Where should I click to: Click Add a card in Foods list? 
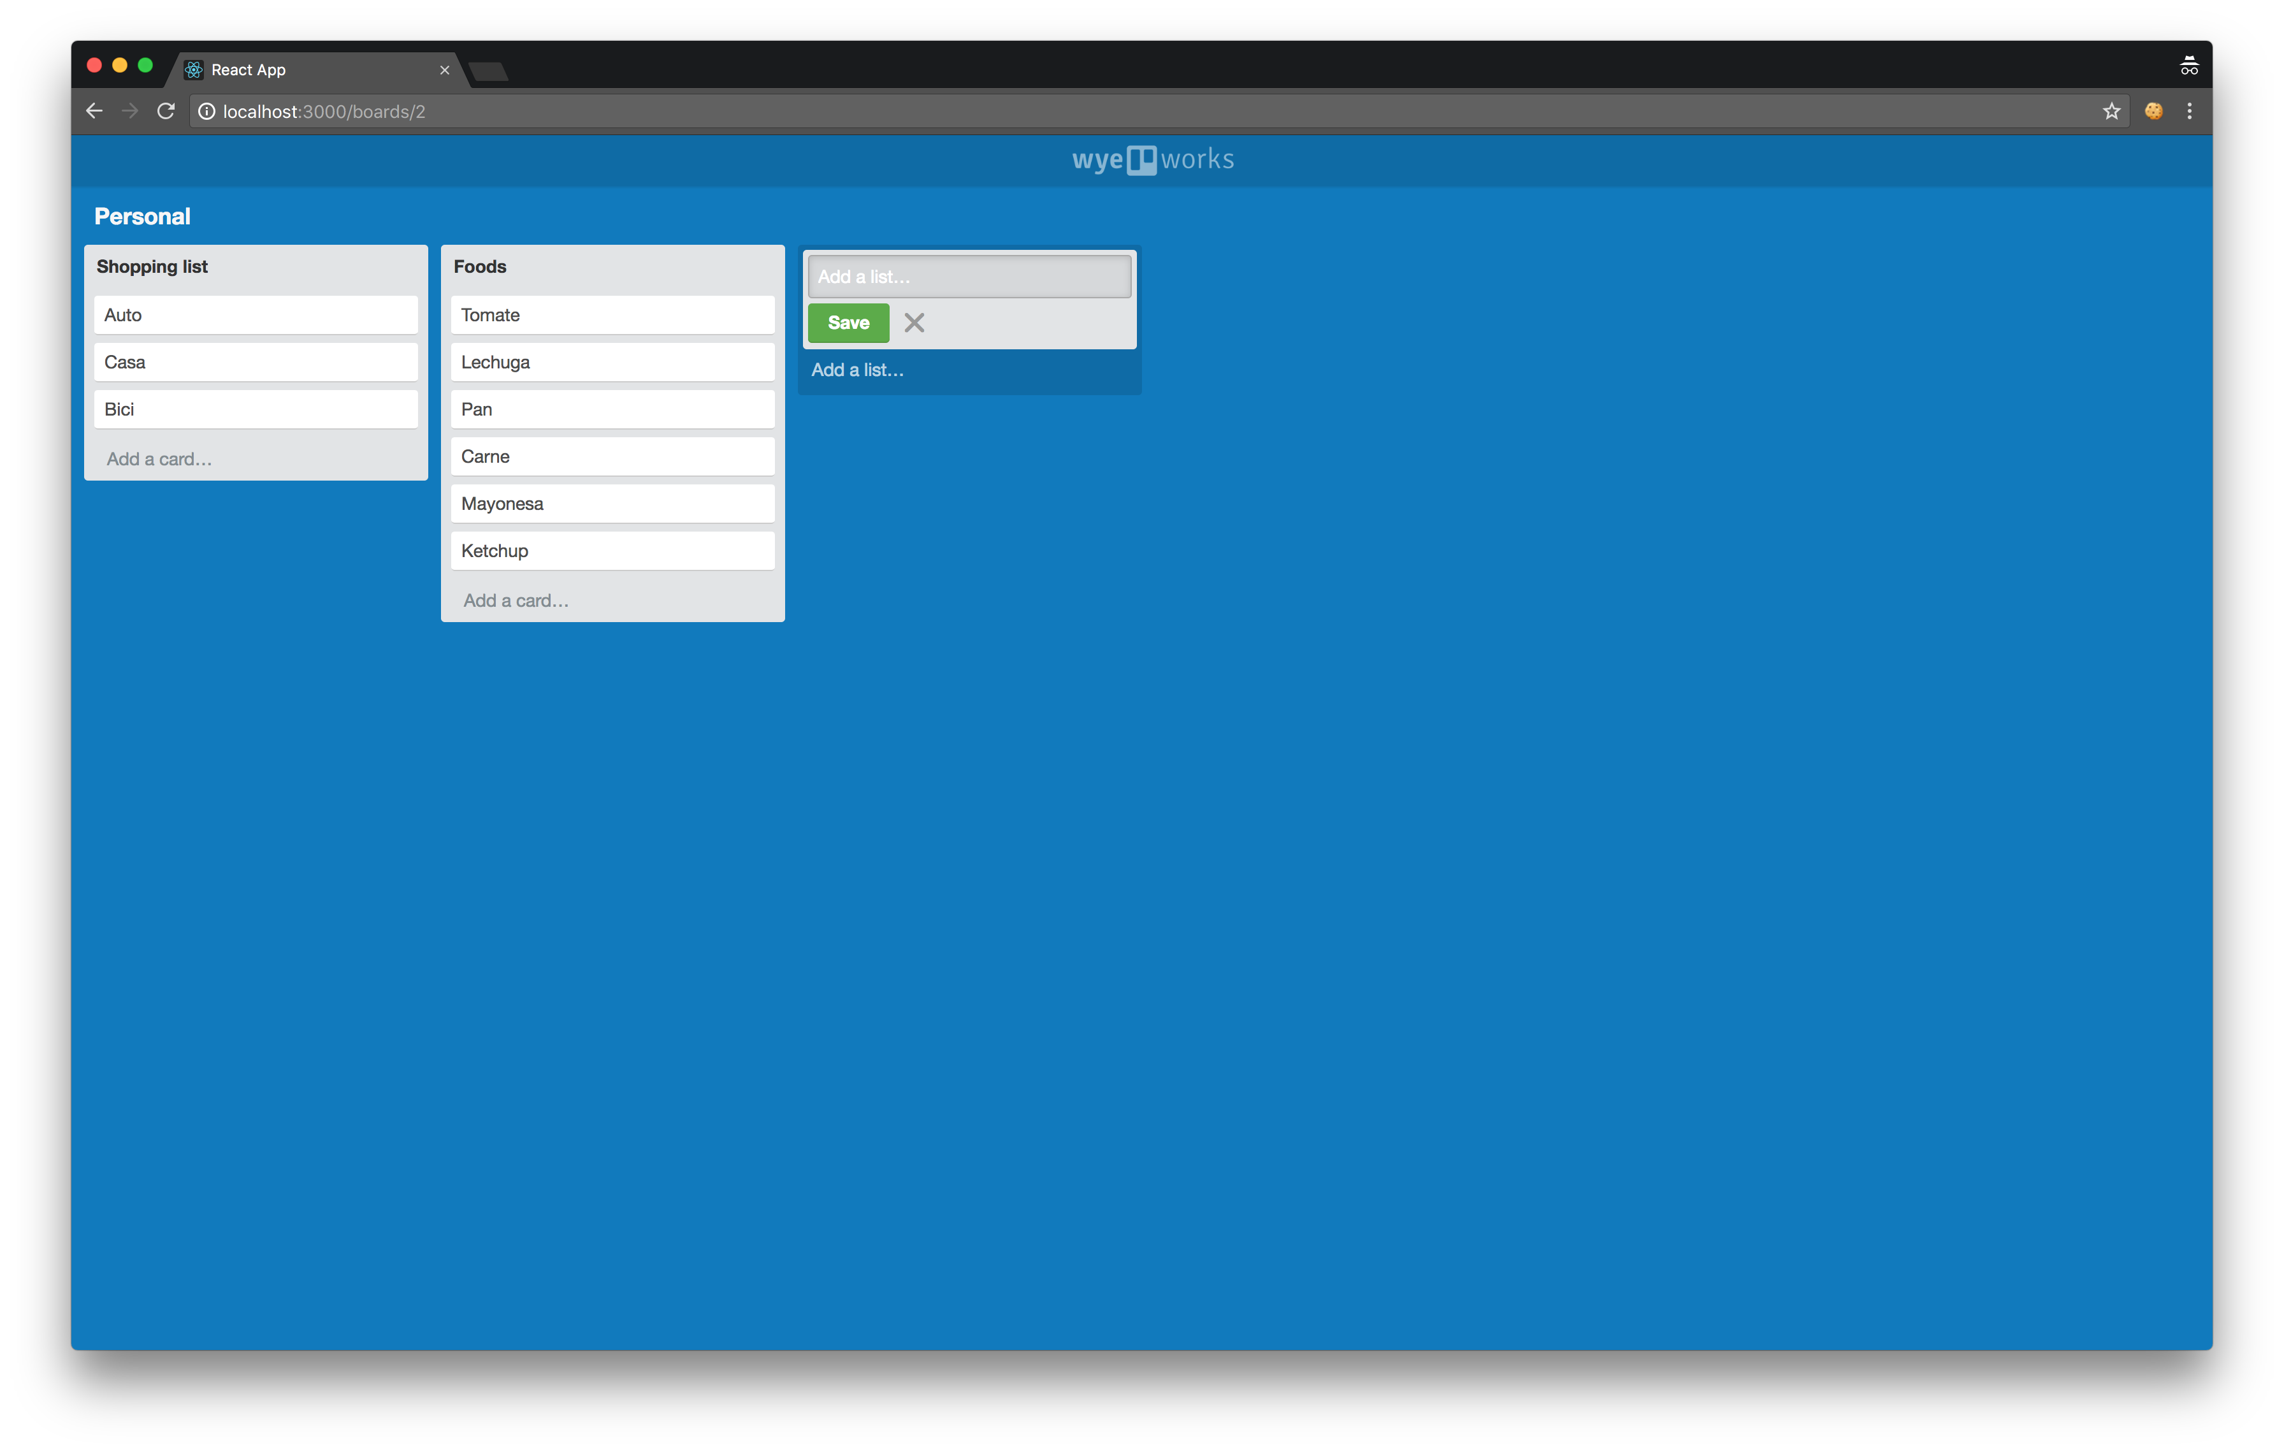[516, 600]
